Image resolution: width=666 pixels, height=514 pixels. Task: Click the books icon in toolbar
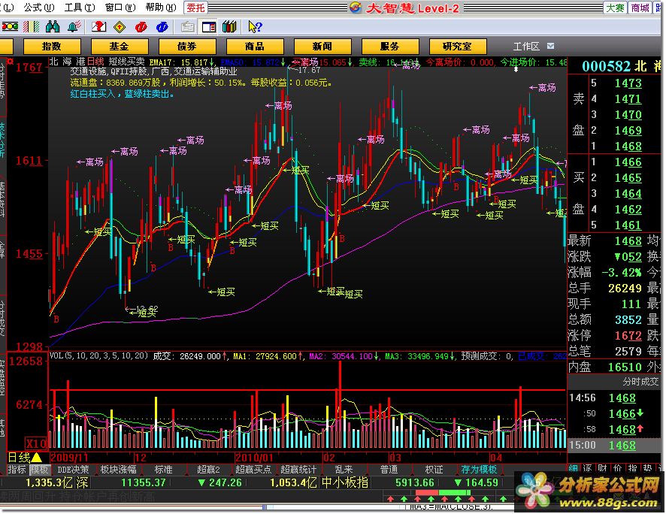click(x=230, y=27)
